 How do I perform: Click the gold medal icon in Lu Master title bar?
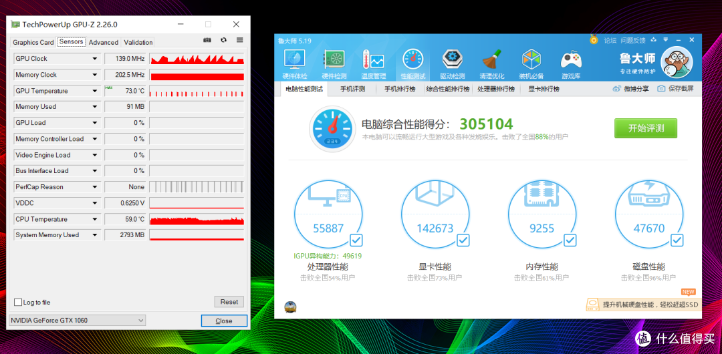tap(594, 40)
